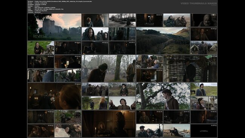
Task: Click the final black end-credits thumbnail
Action: pos(204,130)
